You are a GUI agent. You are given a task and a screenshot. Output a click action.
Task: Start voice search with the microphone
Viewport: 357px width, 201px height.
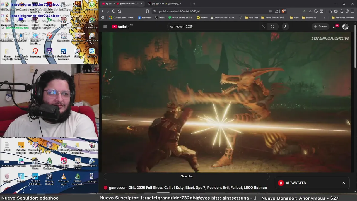pyautogui.click(x=285, y=27)
